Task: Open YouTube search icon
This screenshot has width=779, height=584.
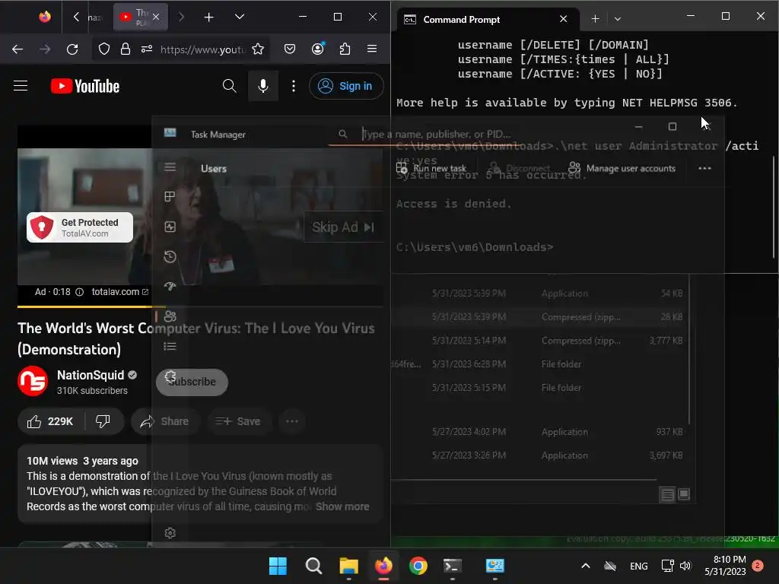Action: (x=229, y=86)
